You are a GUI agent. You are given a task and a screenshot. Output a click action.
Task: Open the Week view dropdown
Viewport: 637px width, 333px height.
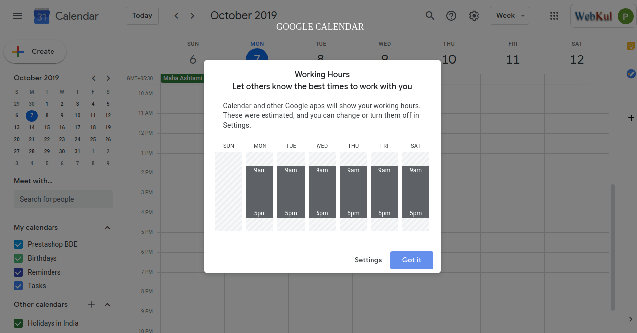click(509, 15)
